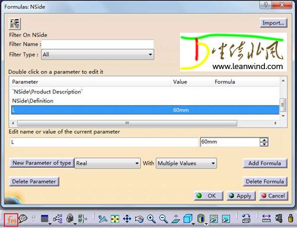This screenshot has height=228, width=297.
Task: Click the Knowledge Inspector tree icon
Action: [58, 219]
